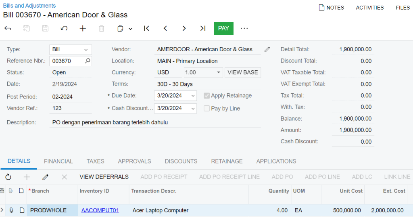The width and height of the screenshot is (413, 218).
Task: Enable the Pay by Line checkbox
Action: tap(207, 108)
